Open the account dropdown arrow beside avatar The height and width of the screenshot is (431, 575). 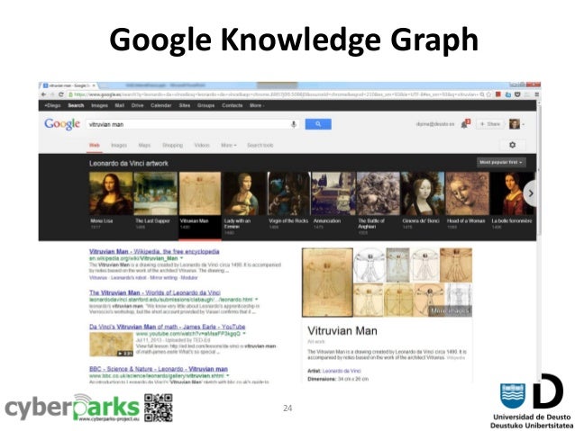(524, 124)
